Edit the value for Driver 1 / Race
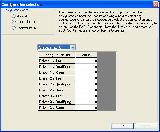 pos(86,72)
